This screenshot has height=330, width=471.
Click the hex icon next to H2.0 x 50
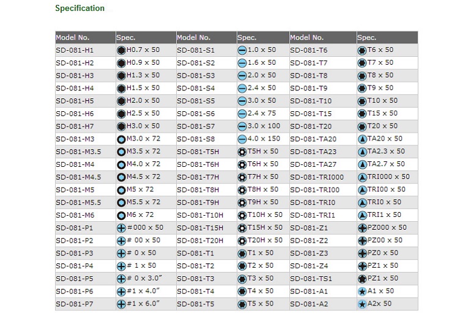121,101
